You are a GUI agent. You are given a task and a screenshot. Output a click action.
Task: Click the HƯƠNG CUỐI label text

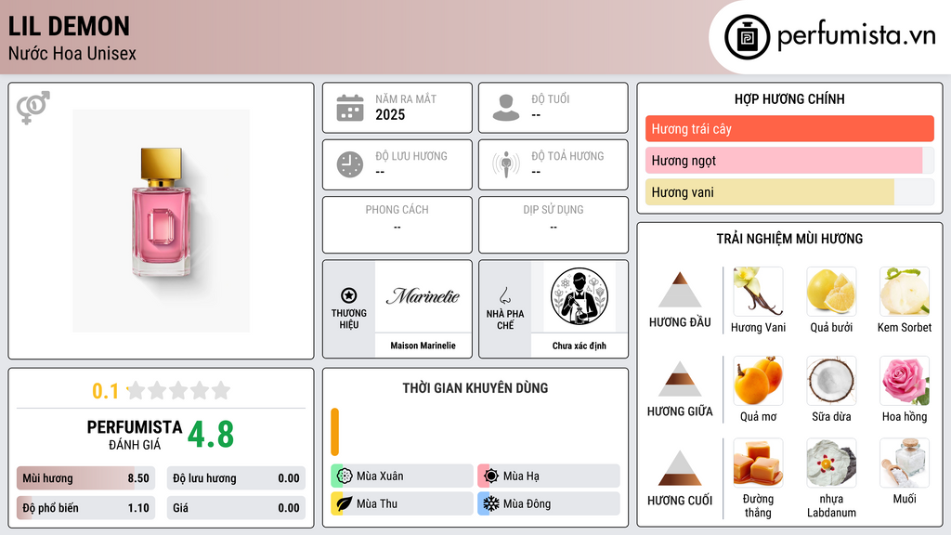point(680,501)
